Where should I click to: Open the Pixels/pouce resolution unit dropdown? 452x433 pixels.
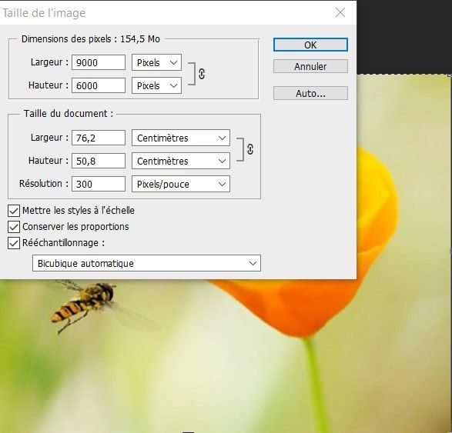181,184
